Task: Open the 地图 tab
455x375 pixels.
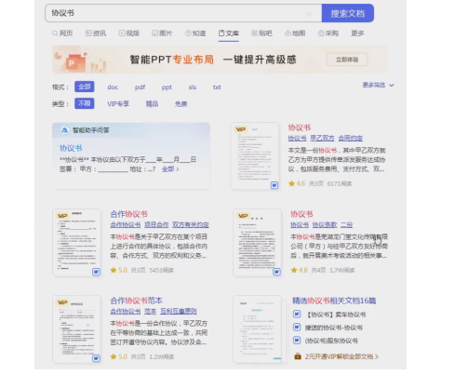Action: tap(295, 33)
